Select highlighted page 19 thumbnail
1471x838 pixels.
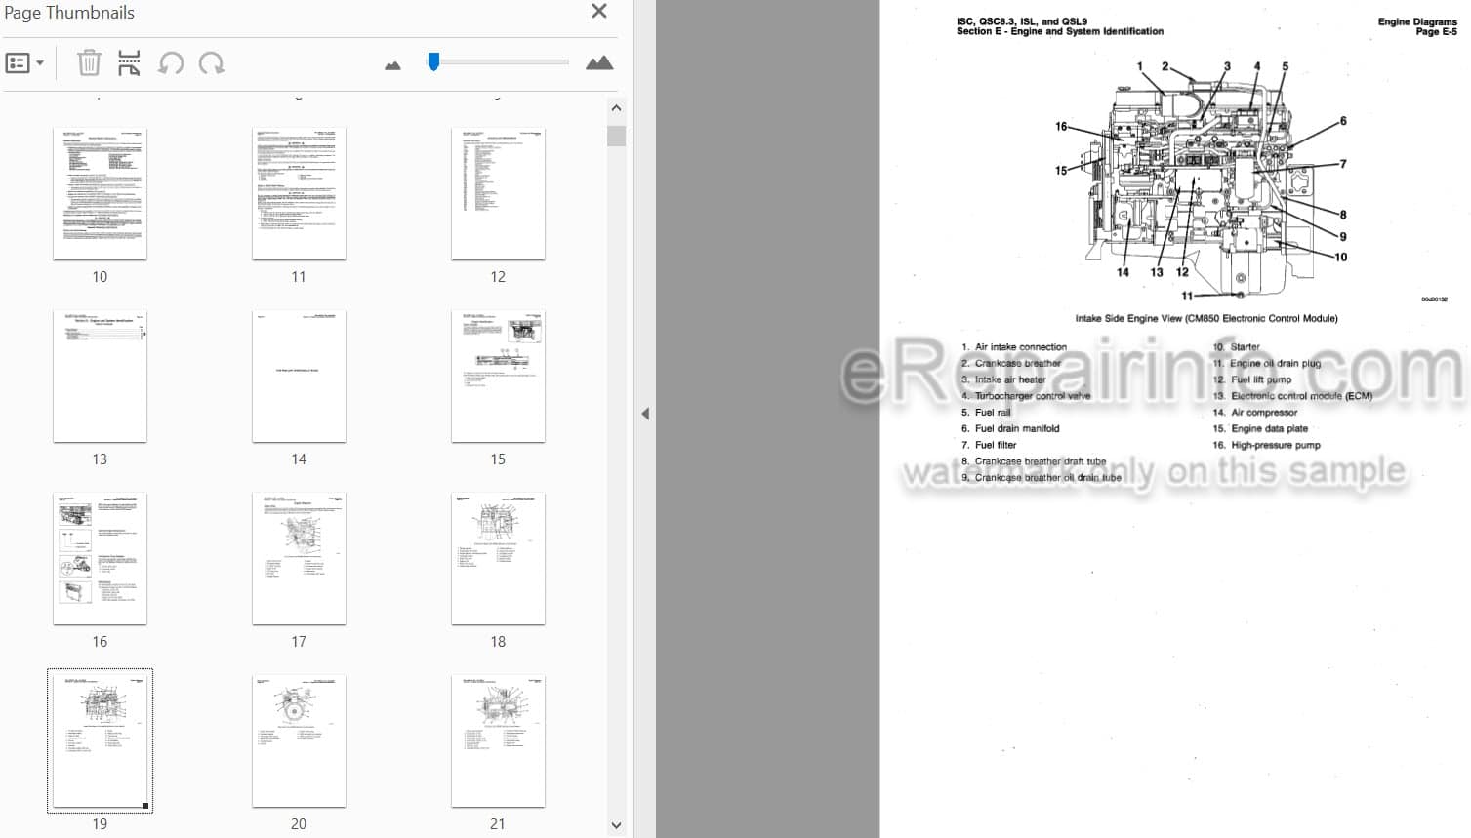coord(100,740)
